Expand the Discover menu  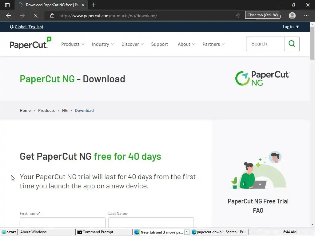pyautogui.click(x=132, y=44)
